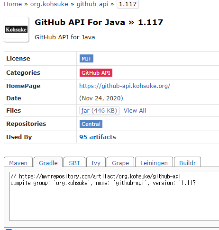Screen dimensions: 219x230
Task: Click the (Nov 24, 2020) date value
Action: pyautogui.click(x=101, y=98)
